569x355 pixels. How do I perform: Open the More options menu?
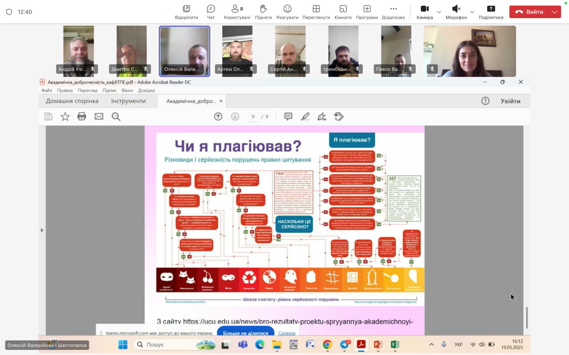pyautogui.click(x=393, y=12)
